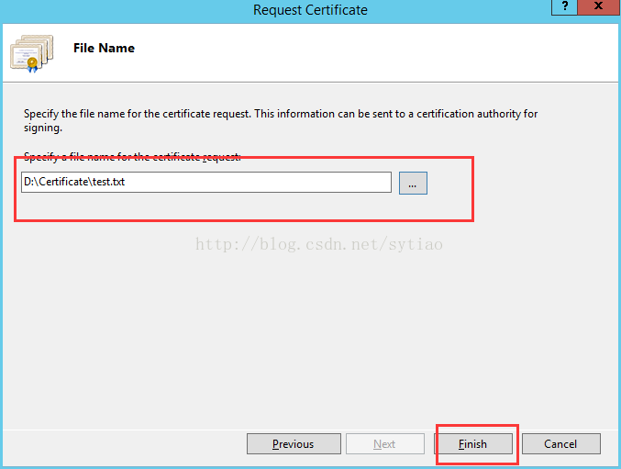Screen dimensions: 621x469
Task: Click the certificate icon in the header
Action: click(32, 53)
